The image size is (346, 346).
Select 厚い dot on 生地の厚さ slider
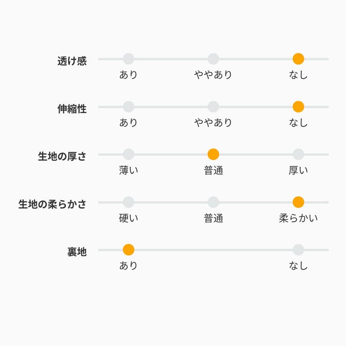click(x=298, y=154)
